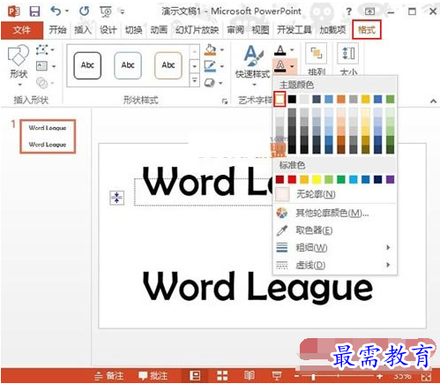Click the zoom out minus button

[x=296, y=376]
